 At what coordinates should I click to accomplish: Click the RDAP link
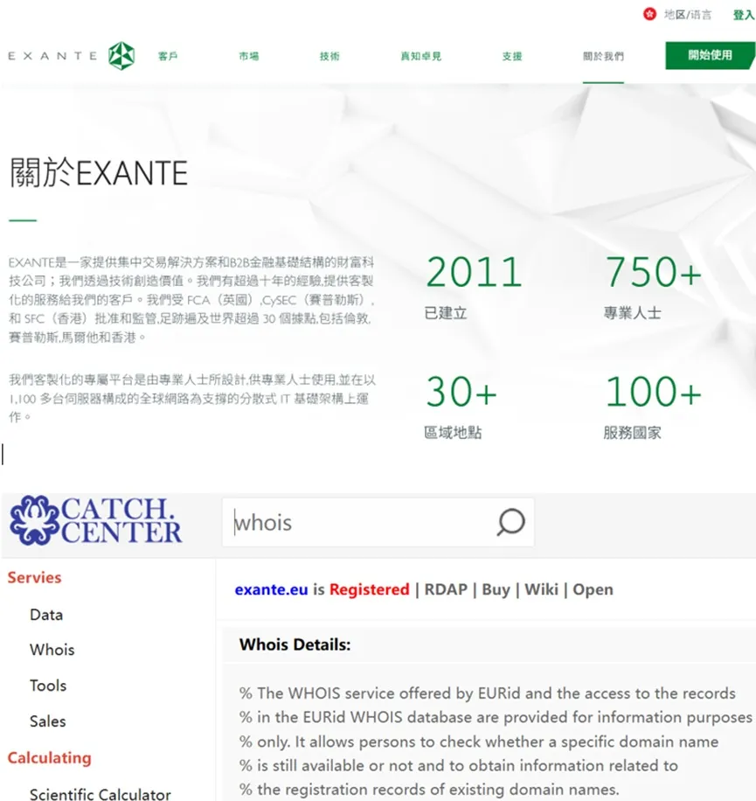[446, 589]
